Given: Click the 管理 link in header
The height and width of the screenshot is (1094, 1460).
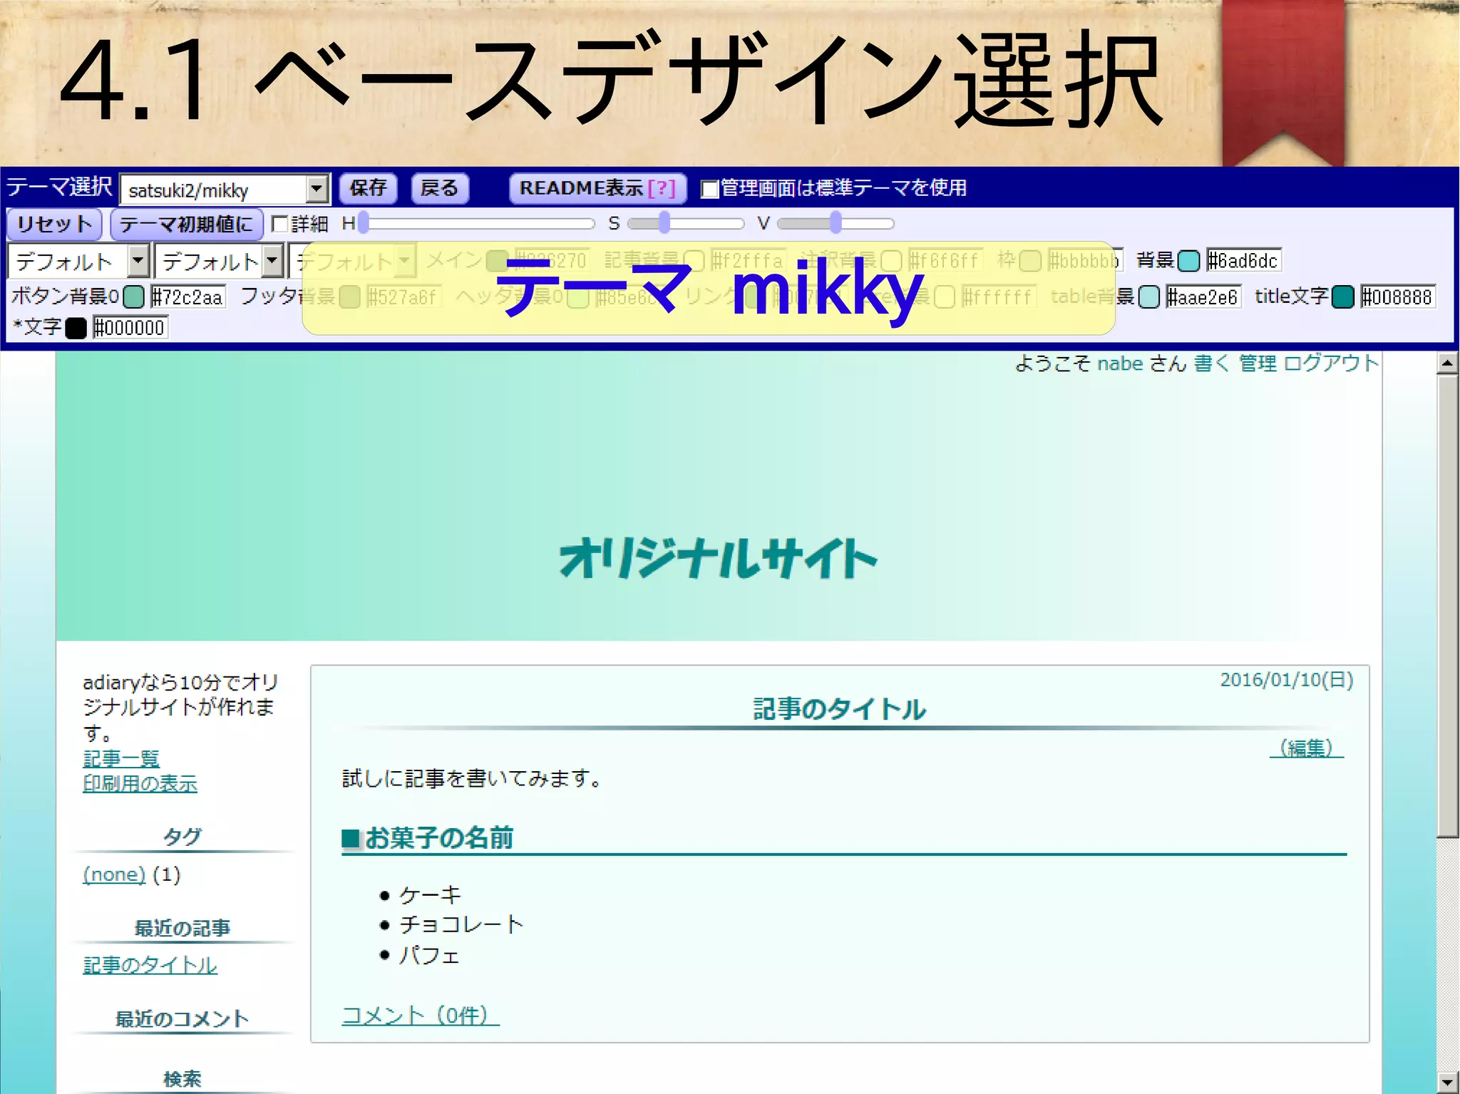Looking at the screenshot, I should pos(1258,363).
